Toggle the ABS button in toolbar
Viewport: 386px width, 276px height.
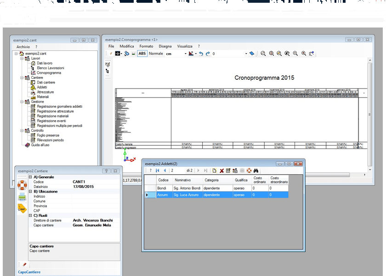(142, 54)
